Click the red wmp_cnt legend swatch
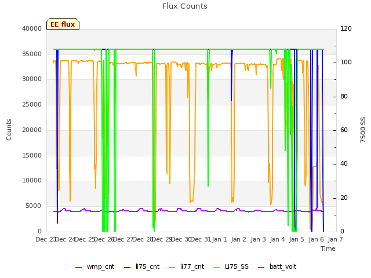The height and width of the screenshot is (278, 371). pos(78,268)
